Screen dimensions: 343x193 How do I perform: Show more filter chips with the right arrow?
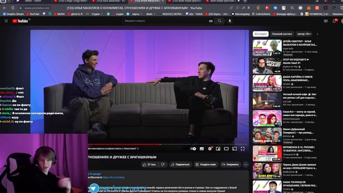pyautogui.click(x=317, y=34)
